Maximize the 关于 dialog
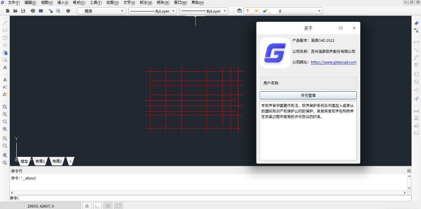 coord(341,28)
